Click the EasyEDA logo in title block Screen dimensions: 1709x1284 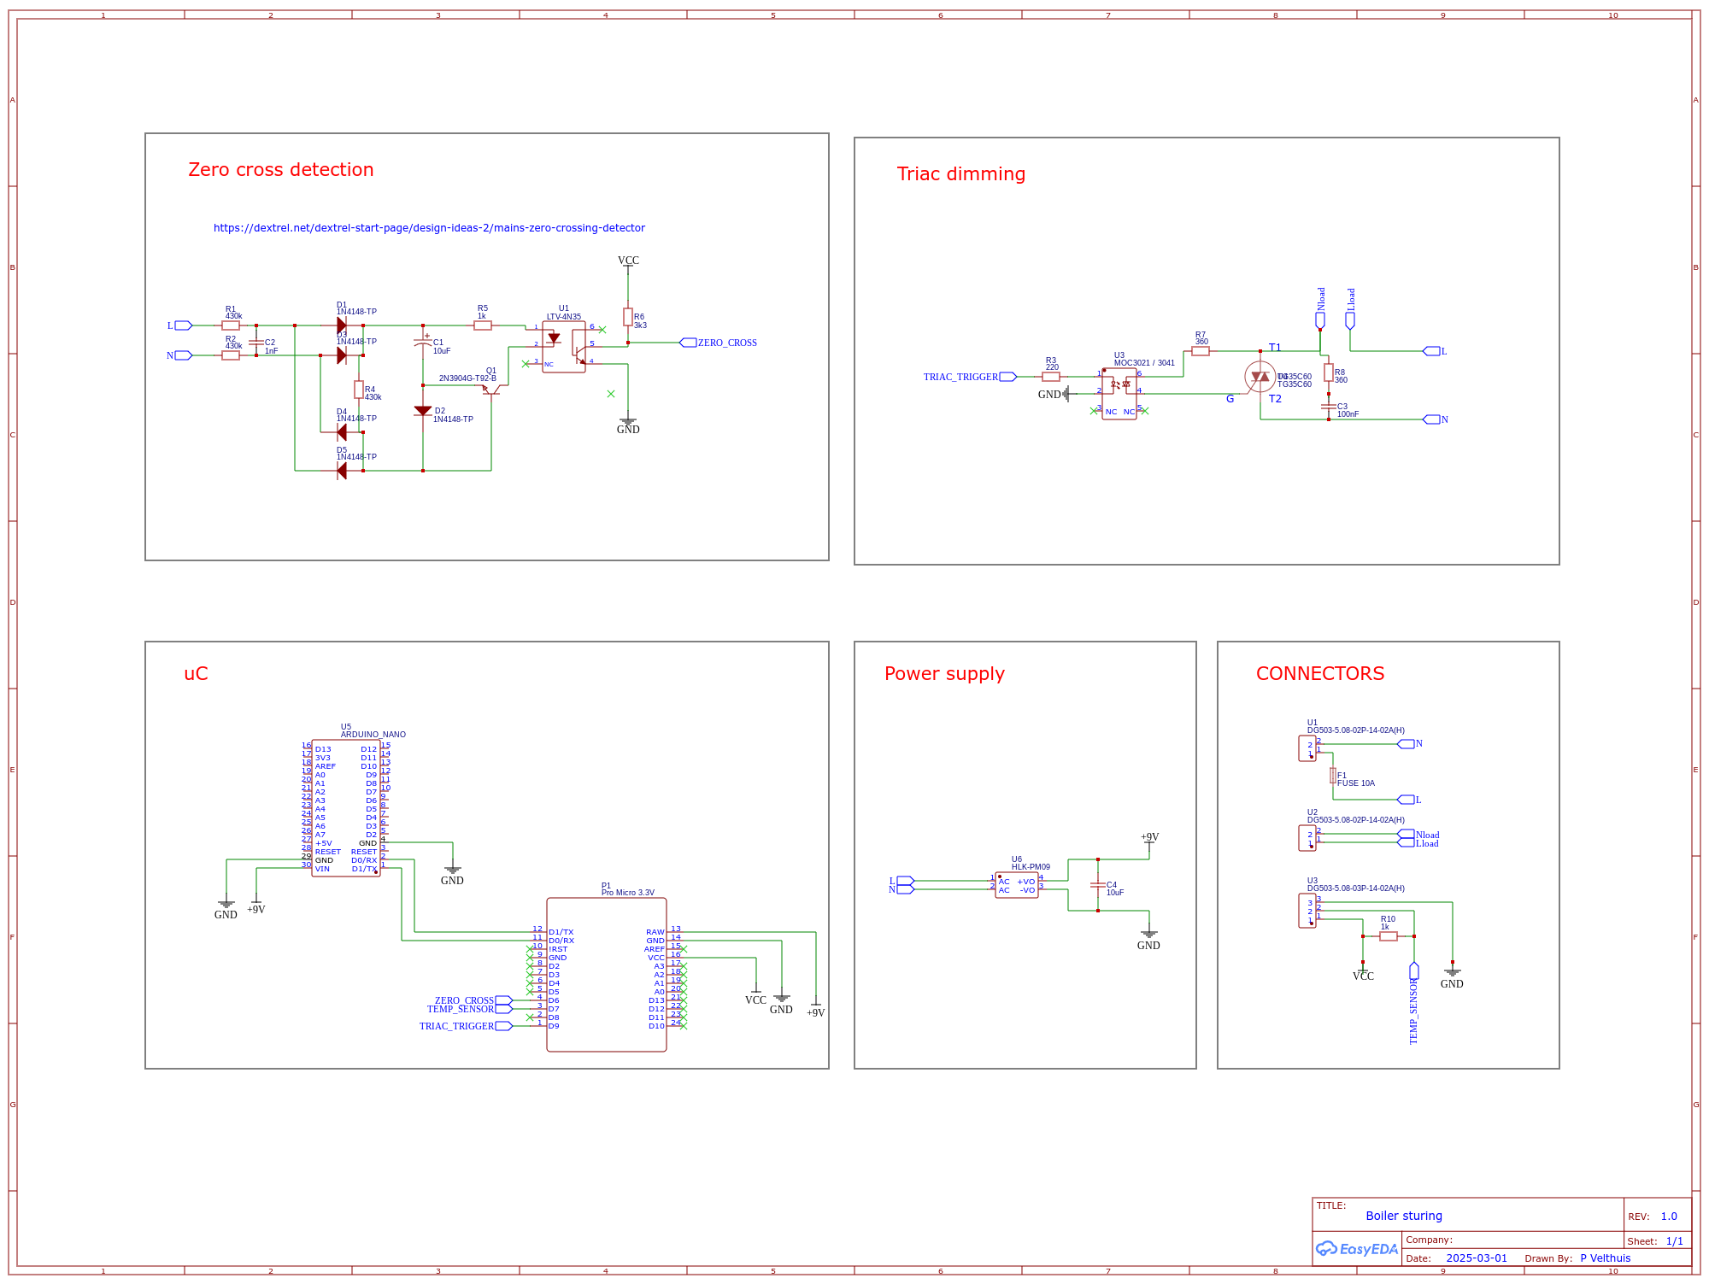1357,1248
